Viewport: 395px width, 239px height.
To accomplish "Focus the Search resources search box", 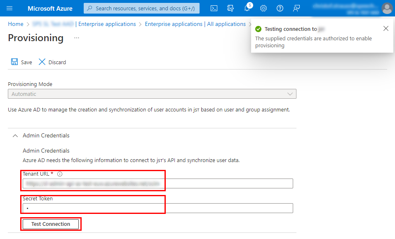I will (141, 8).
